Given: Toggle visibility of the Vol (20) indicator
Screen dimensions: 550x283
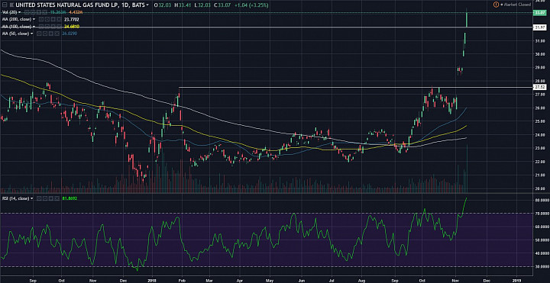Looking at the screenshot, I should 27,12.
